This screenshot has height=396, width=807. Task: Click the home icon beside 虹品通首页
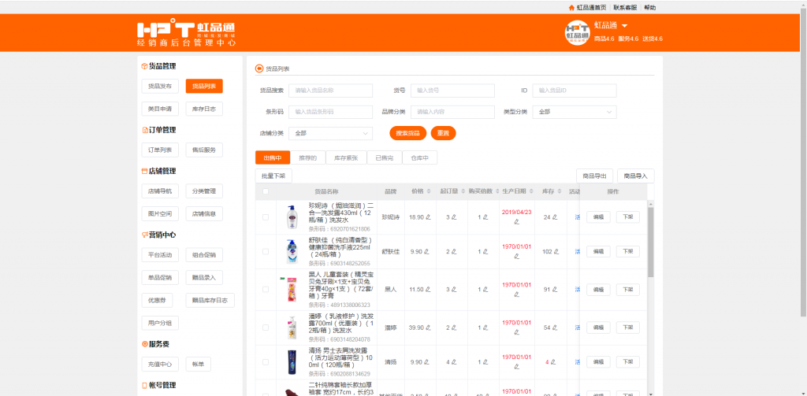(x=571, y=7)
